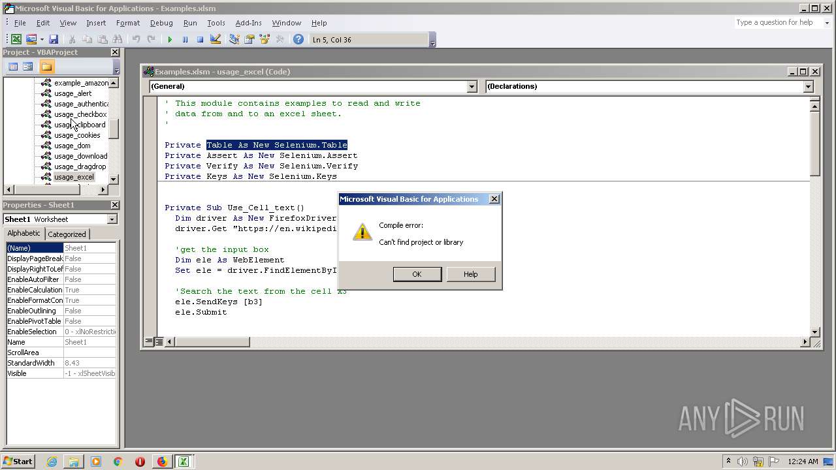Open Visual Basic Help question mark icon
The image size is (836, 470).
click(x=298, y=40)
